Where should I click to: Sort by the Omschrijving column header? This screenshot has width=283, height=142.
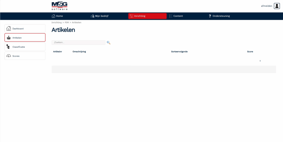tap(79, 52)
